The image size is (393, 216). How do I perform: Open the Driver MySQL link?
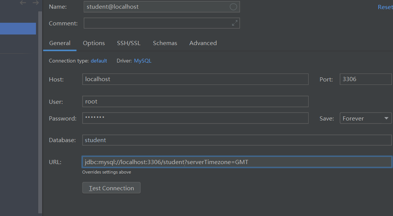pos(143,61)
